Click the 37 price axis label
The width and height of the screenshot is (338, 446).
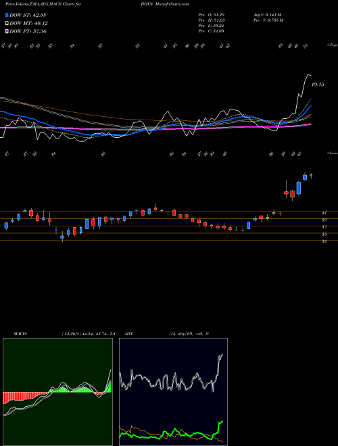(324, 227)
